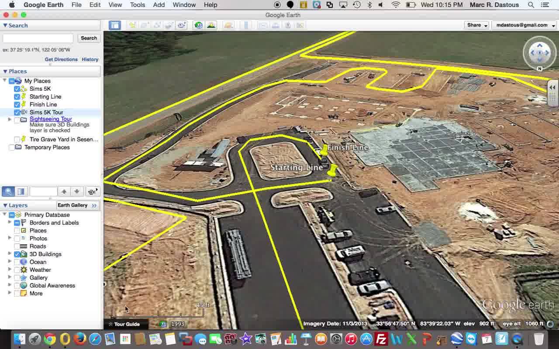Screen dimensions: 559x349
Task: Click the record a tour camera icon
Action: click(182, 25)
